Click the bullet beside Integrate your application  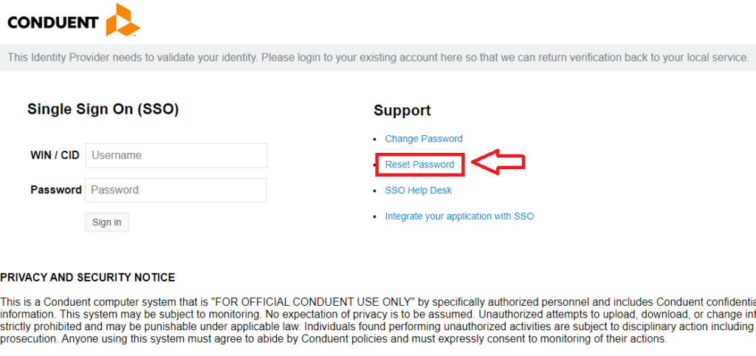[376, 216]
